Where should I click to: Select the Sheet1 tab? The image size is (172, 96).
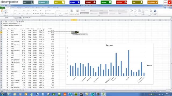pyautogui.click(x=8, y=90)
